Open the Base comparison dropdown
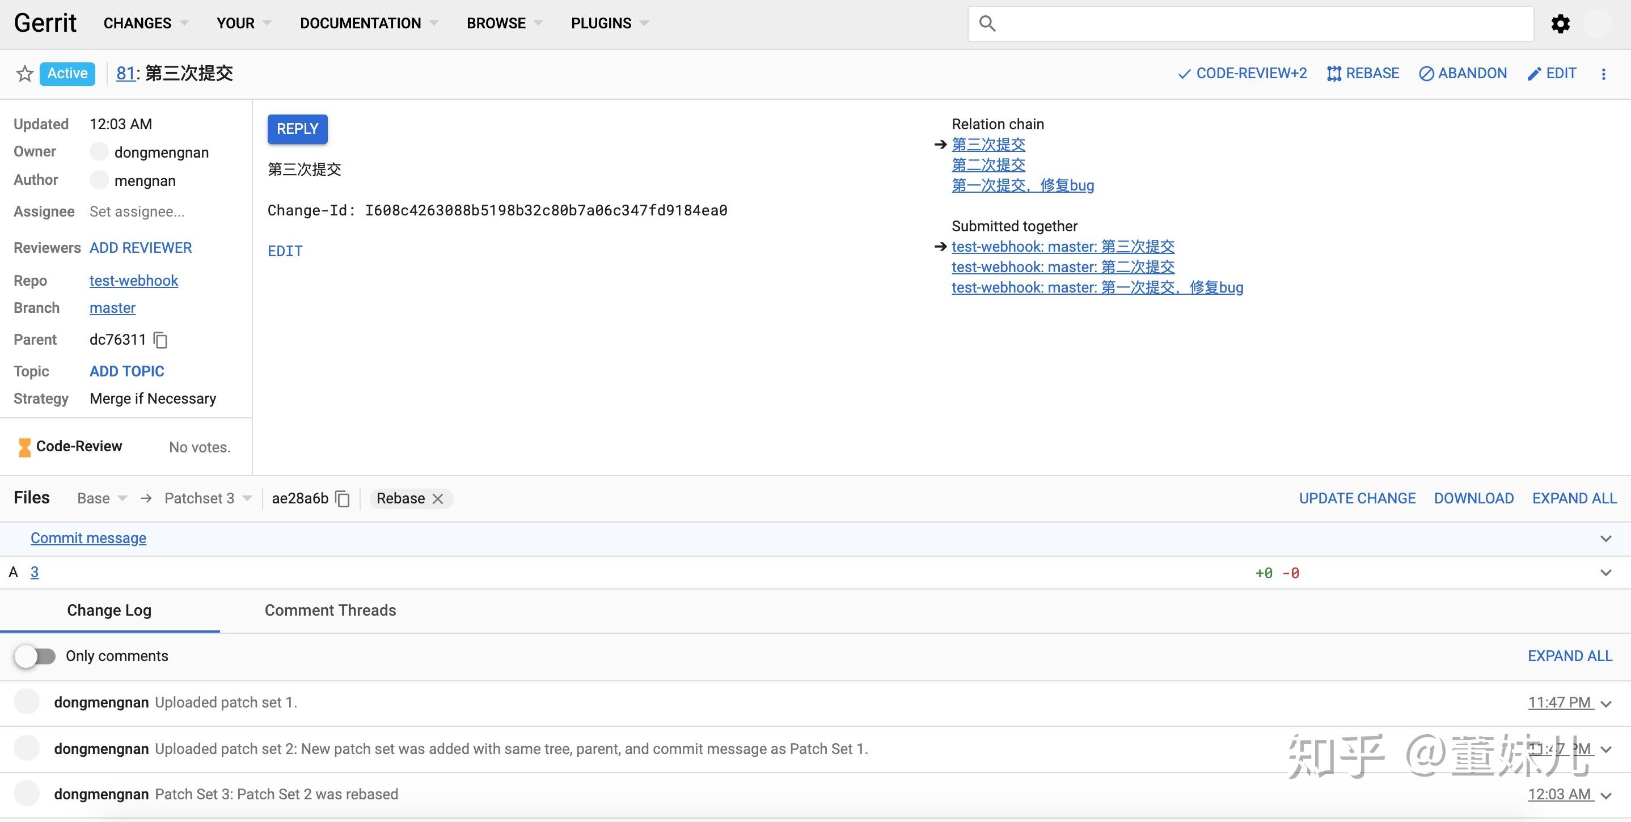Image resolution: width=1631 pixels, height=822 pixels. coord(102,498)
